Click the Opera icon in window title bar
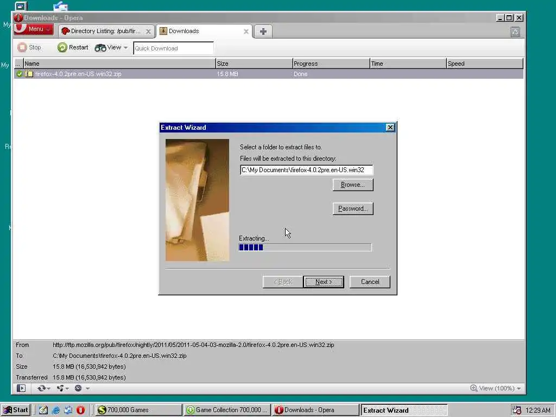Viewport: 556px width, 417px height. coord(18,18)
